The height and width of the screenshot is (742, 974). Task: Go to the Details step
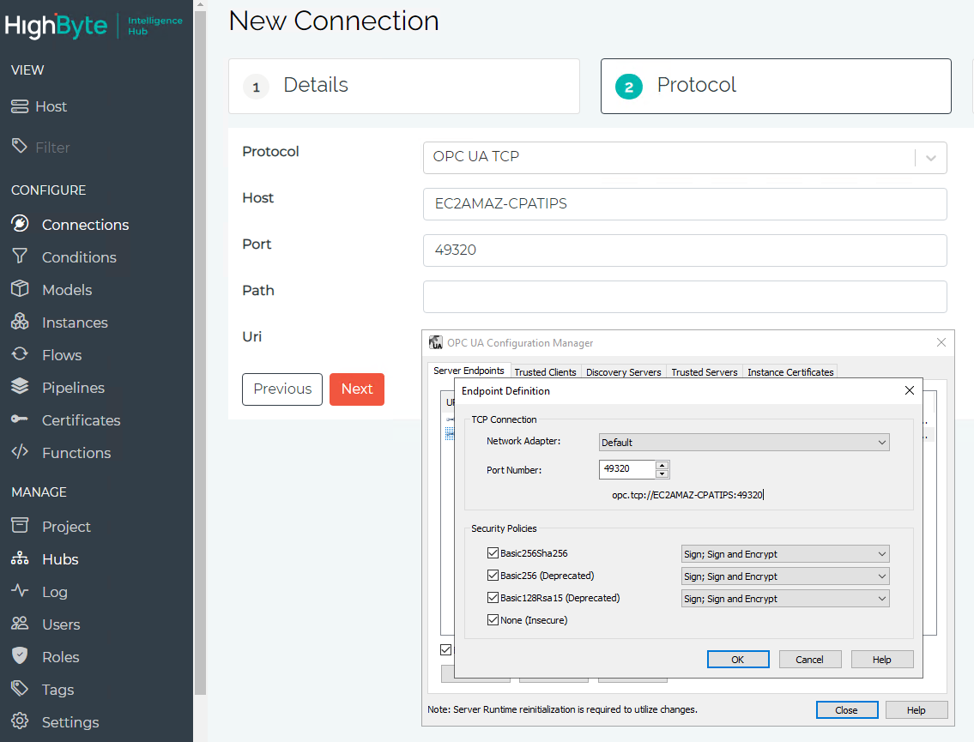coord(403,86)
